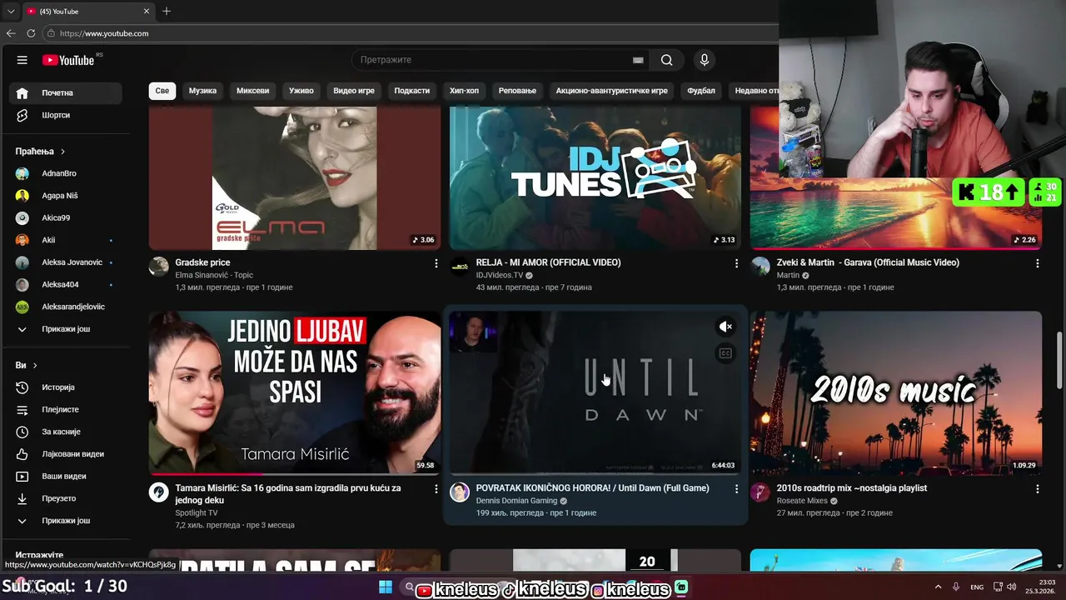This screenshot has width=1066, height=600.
Task: Show hidden tray icons chevron
Action: coord(938,587)
